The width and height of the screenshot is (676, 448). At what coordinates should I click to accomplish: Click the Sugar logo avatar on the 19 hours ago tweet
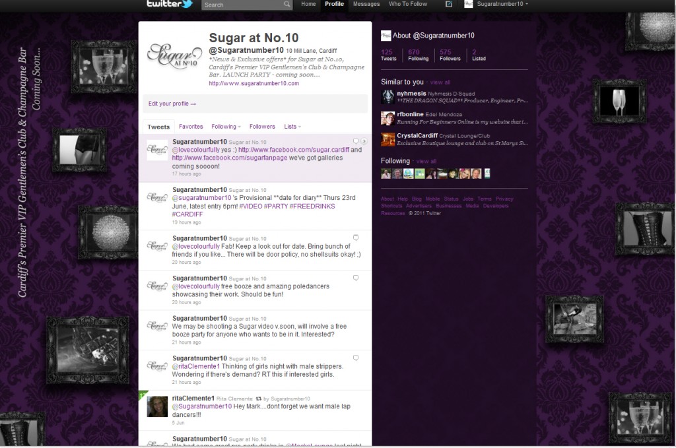click(x=157, y=198)
